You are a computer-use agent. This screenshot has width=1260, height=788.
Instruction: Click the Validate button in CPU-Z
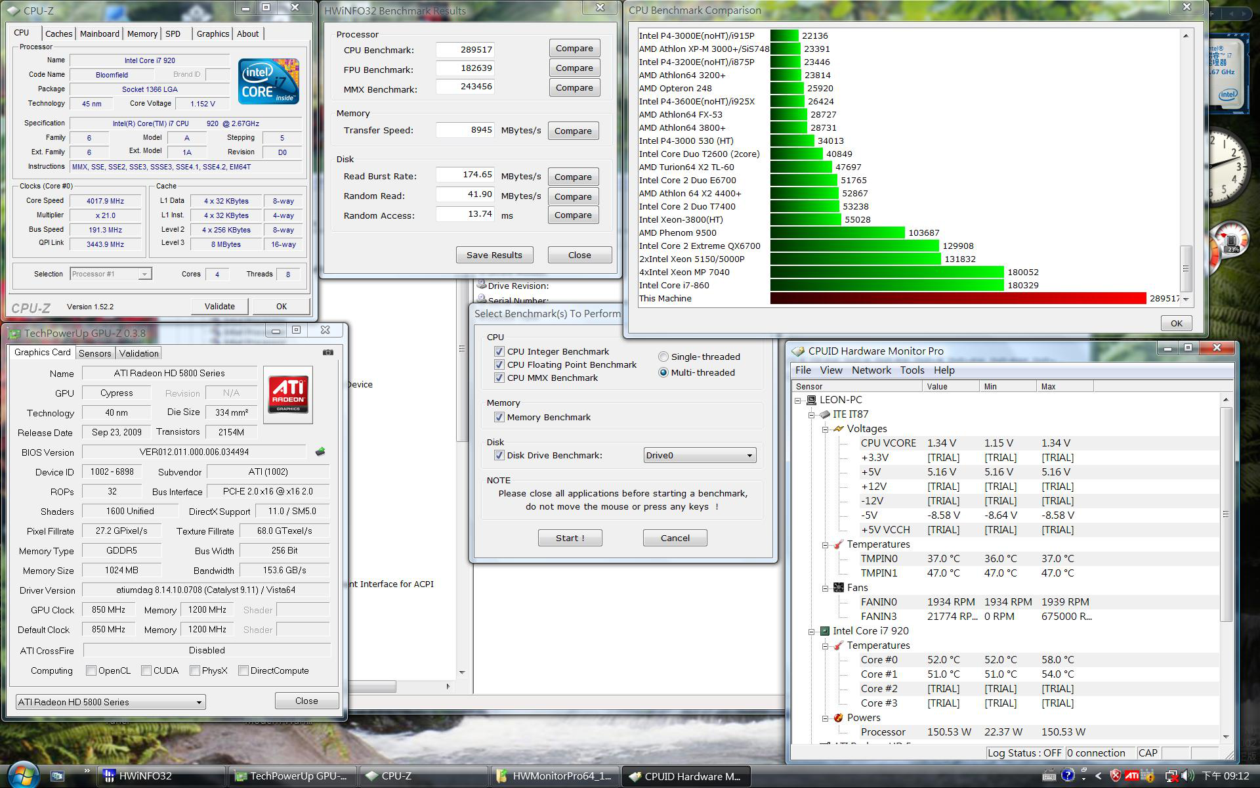tap(219, 306)
